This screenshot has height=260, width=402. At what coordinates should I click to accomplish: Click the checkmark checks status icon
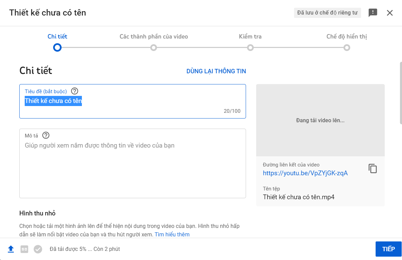pyautogui.click(x=38, y=249)
